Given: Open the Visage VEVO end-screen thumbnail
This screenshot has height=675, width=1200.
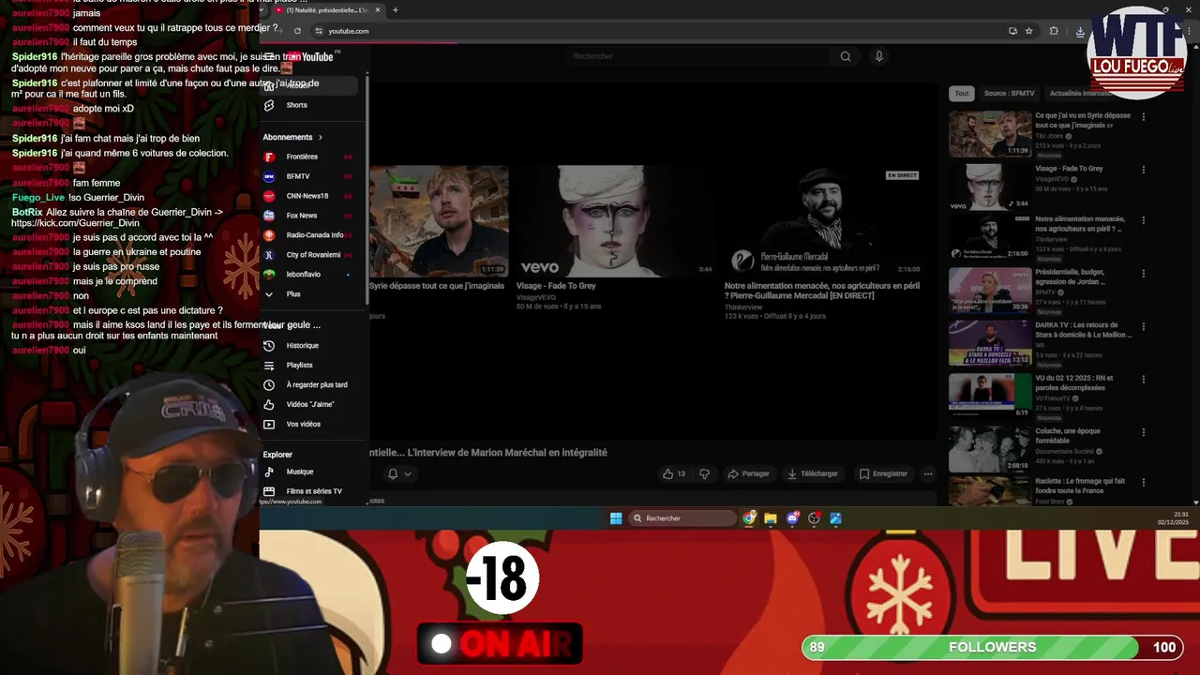Looking at the screenshot, I should click(615, 221).
